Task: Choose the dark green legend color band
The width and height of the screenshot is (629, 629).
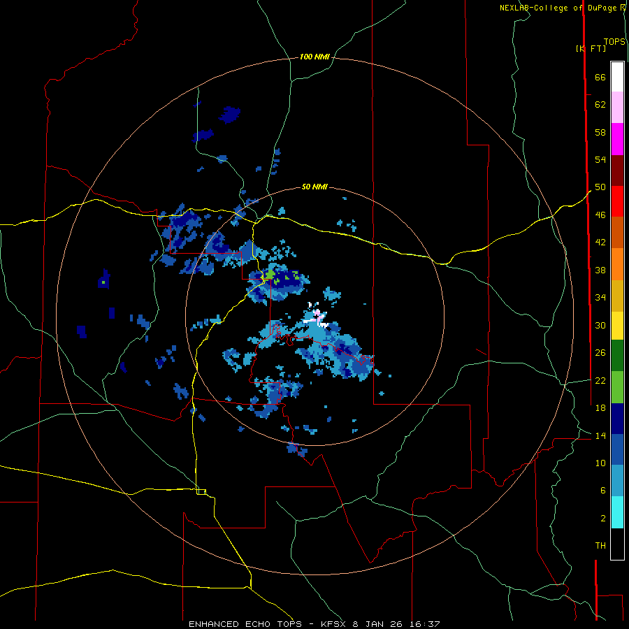Action: 617,356
